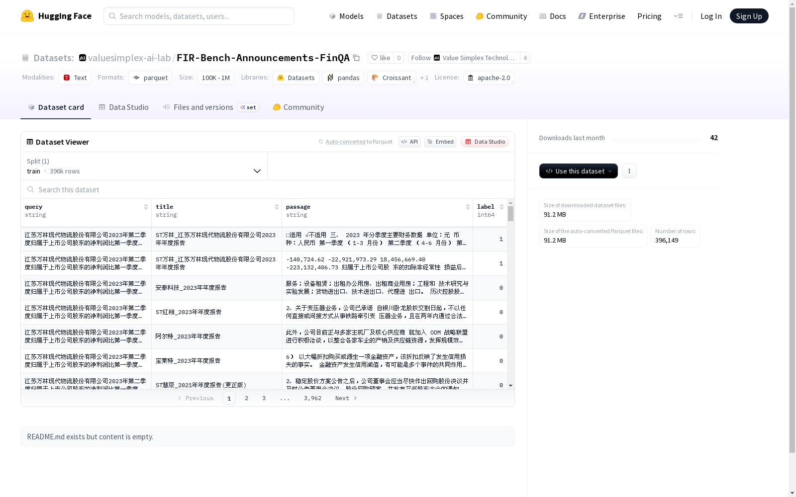This screenshot has width=796, height=497.
Task: Click the xet badge on Files tab
Action: point(248,107)
